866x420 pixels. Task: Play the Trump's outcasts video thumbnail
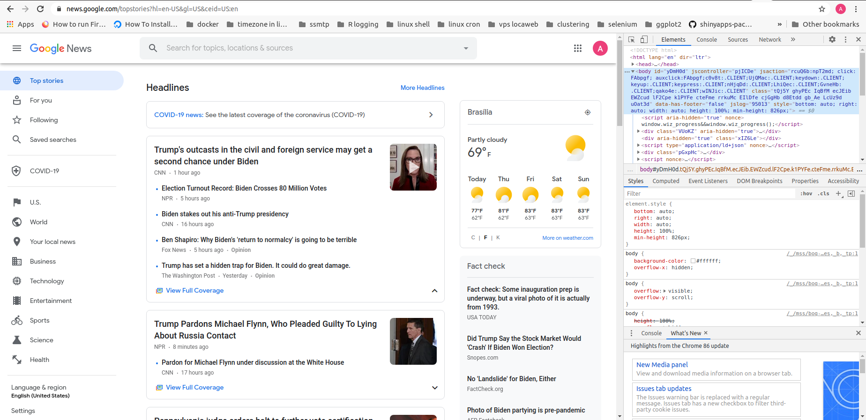pos(413,167)
